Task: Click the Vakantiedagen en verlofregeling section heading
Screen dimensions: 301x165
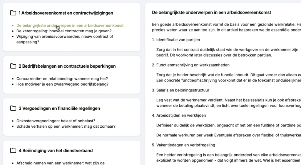Action: click(185, 145)
